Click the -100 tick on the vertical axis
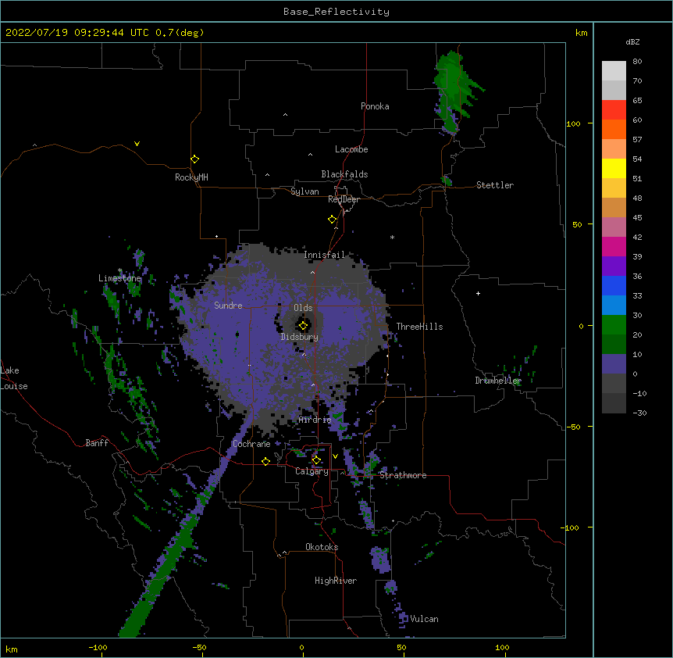The height and width of the screenshot is (658, 673). point(571,527)
